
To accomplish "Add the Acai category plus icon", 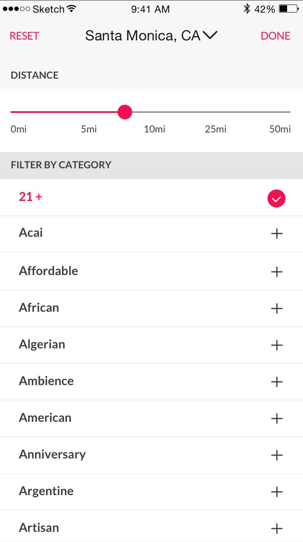I will coord(276,234).
